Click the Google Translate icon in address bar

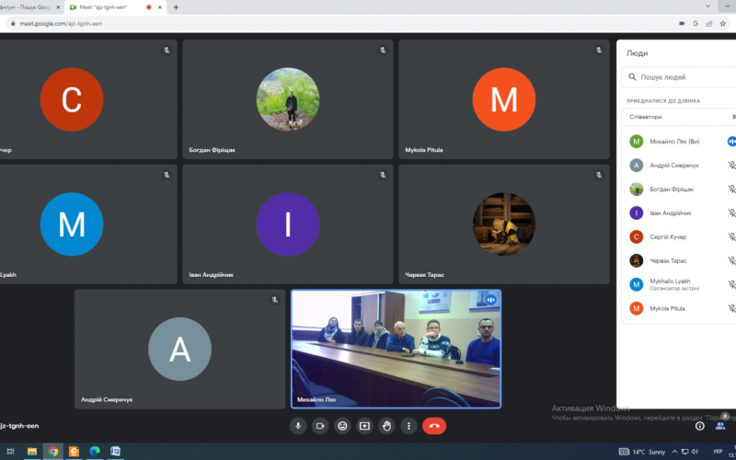coord(696,24)
